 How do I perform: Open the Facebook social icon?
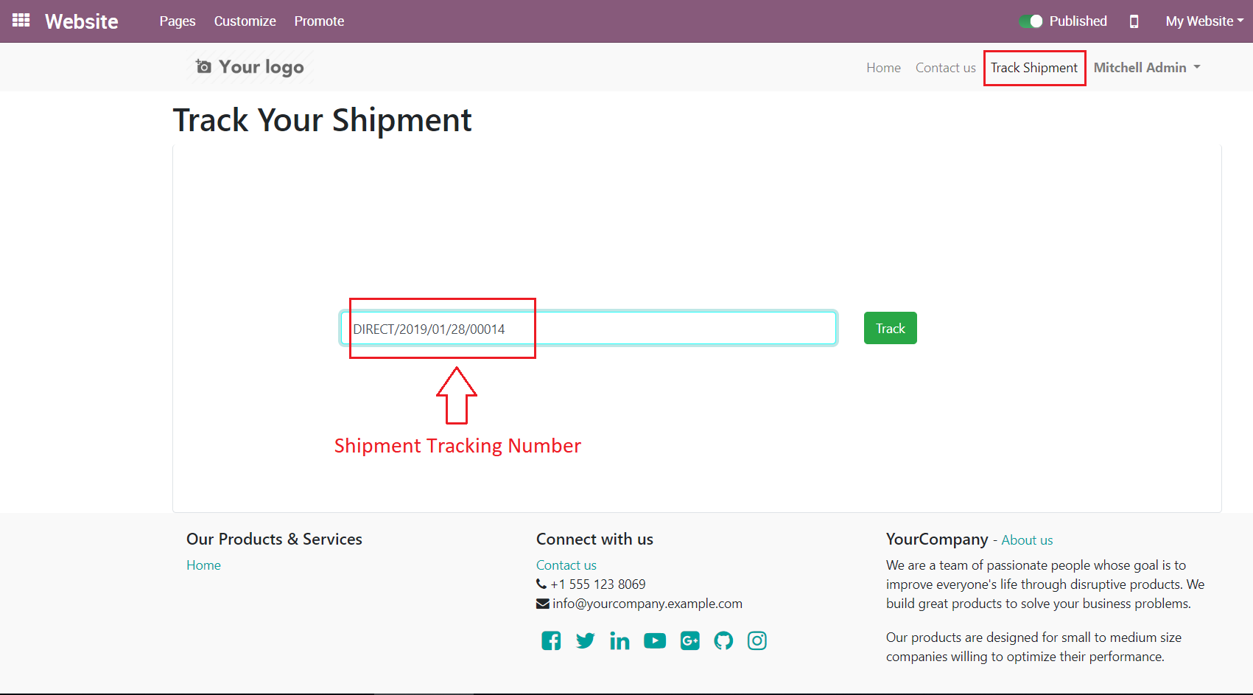551,640
